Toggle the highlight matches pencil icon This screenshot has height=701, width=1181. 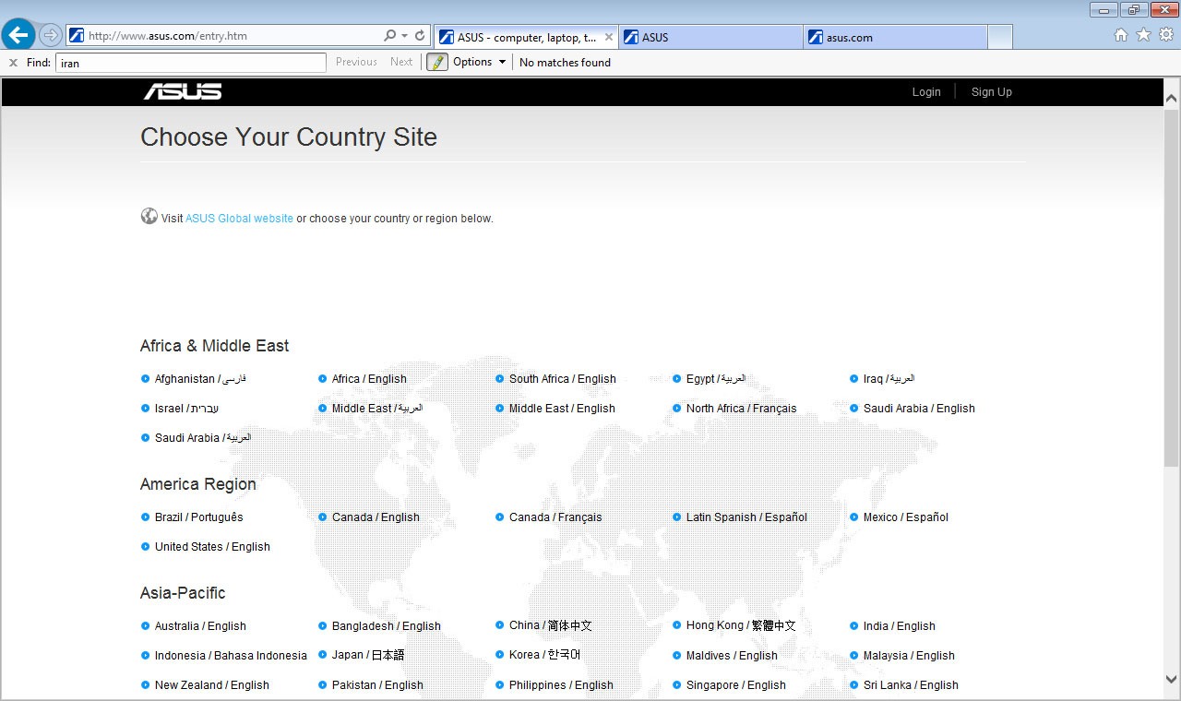tap(436, 62)
